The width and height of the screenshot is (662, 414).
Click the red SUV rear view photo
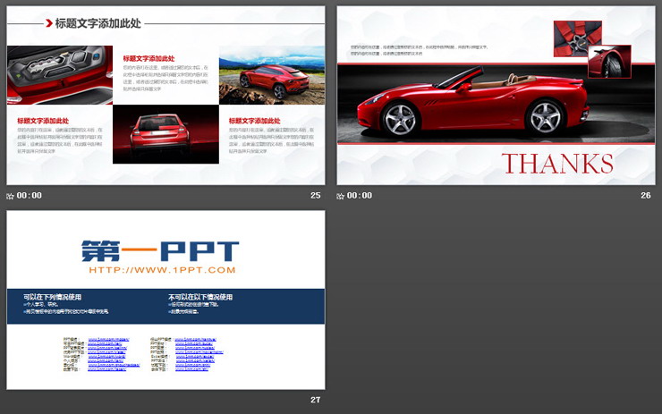coord(165,135)
